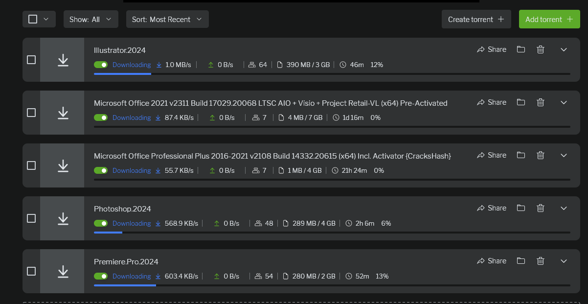Check the Office Professional Plus 2016-2021 checkbox
Viewport: 588px width, 304px height.
(31, 165)
